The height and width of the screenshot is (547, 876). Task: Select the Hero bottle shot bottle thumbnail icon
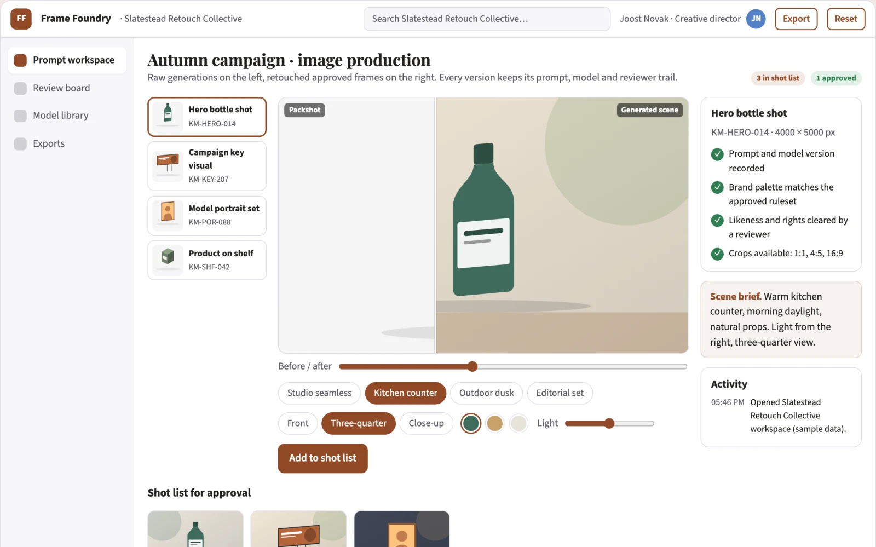pos(168,116)
